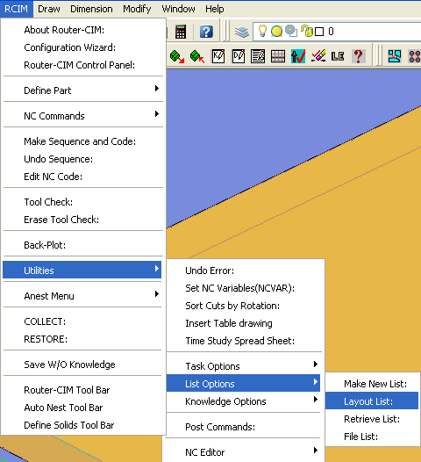This screenshot has height=462, width=421.
Task: Show Define Solids Tool Bar
Action: click(82, 425)
